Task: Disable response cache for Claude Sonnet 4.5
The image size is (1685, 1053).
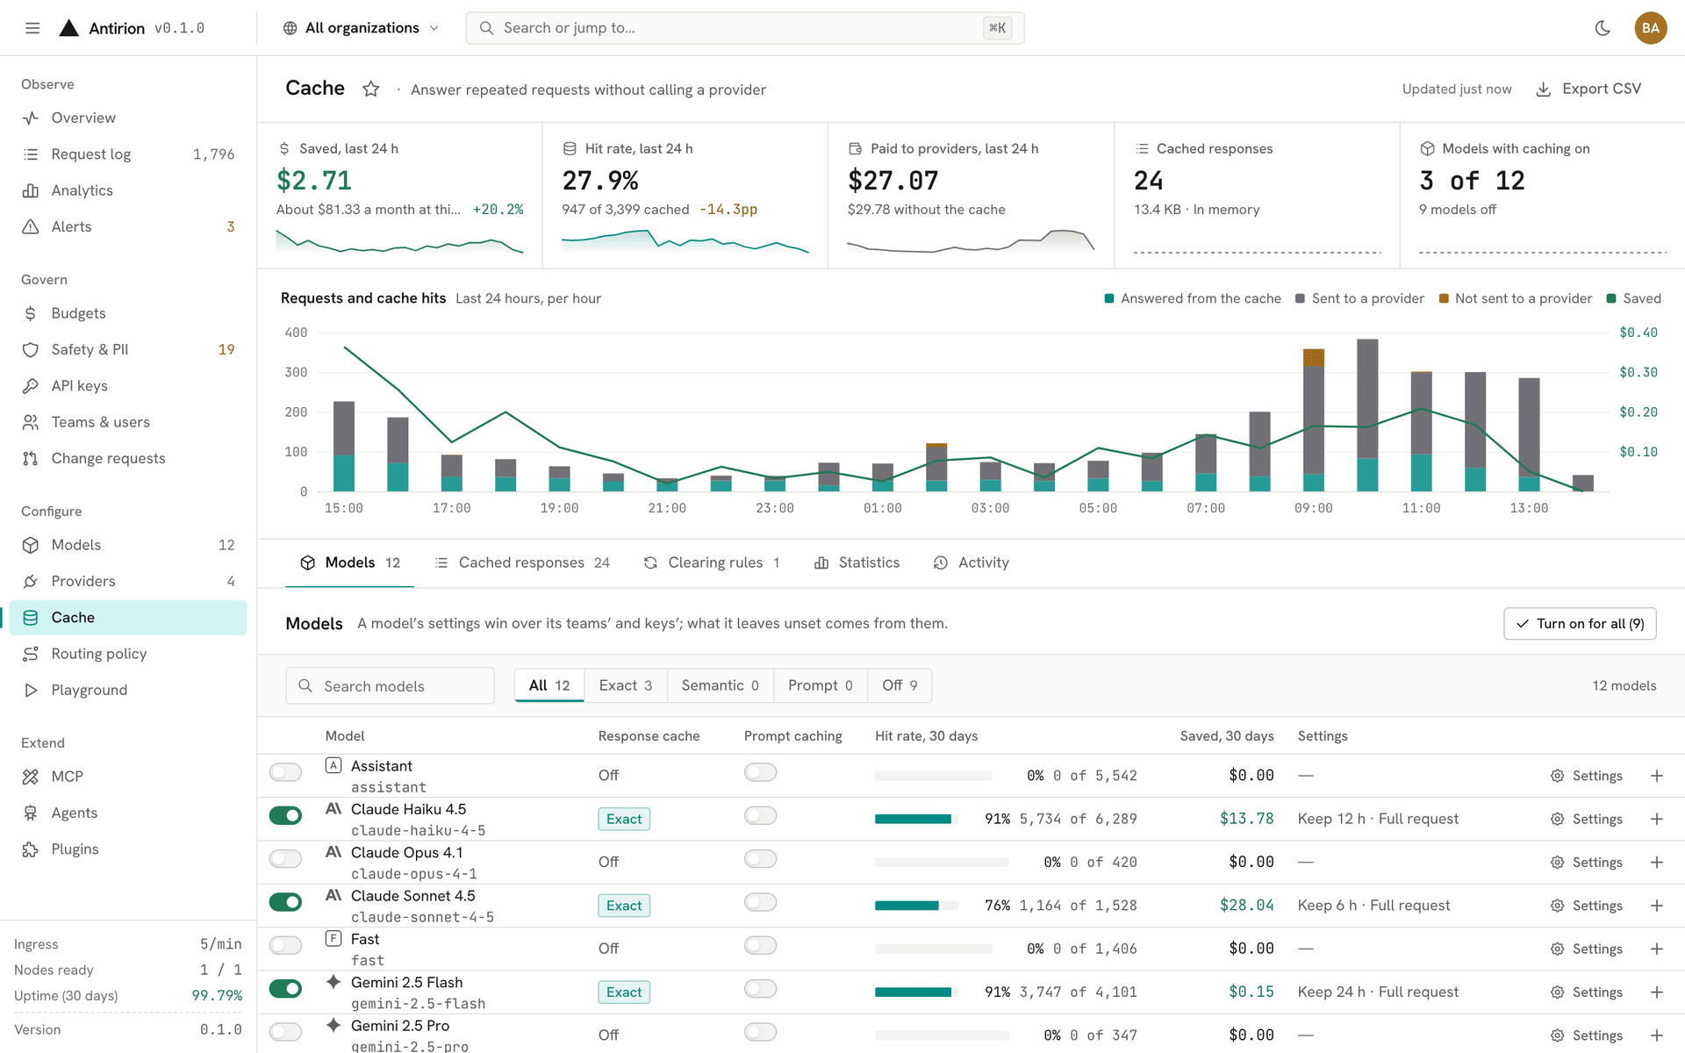Action: coord(285,902)
